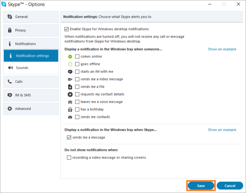Open Advanced settings gear icon
246x193 pixels.
point(10,109)
